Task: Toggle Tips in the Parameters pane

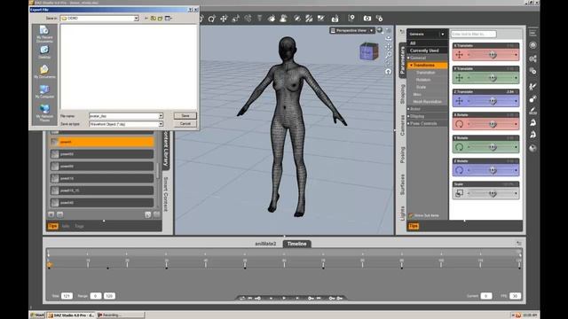Action: (x=414, y=226)
